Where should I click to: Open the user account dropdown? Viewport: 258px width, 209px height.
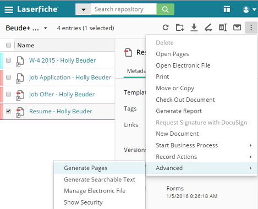click(x=249, y=9)
